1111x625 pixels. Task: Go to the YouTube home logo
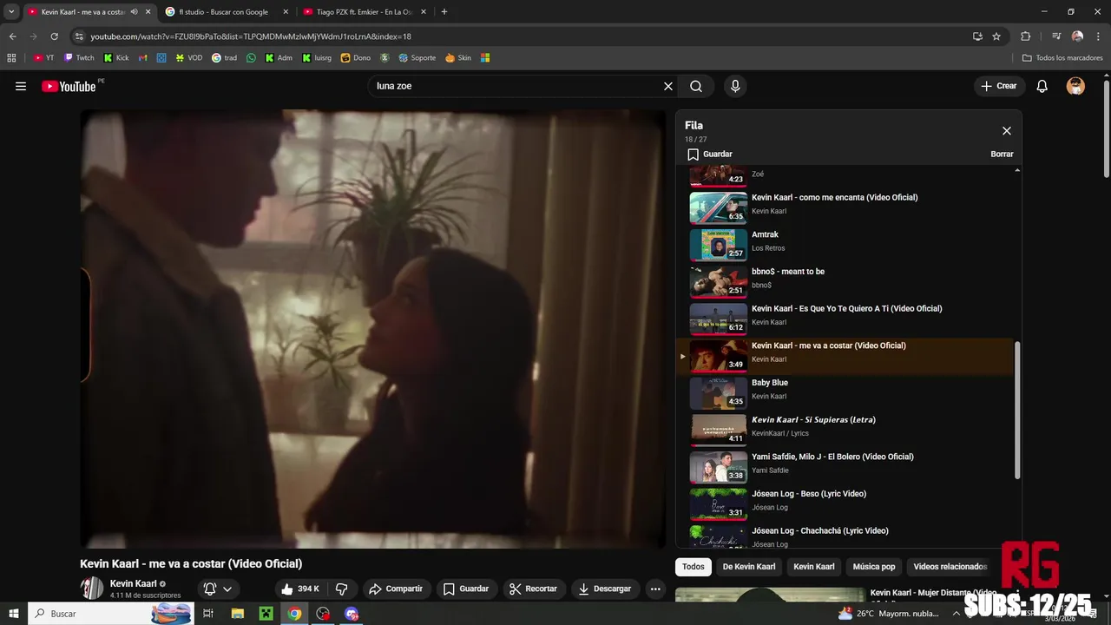click(x=69, y=86)
